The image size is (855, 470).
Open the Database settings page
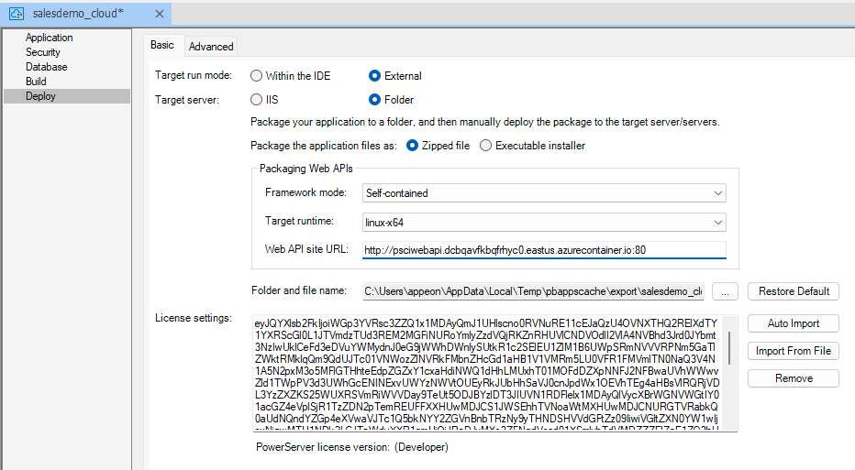coord(47,67)
